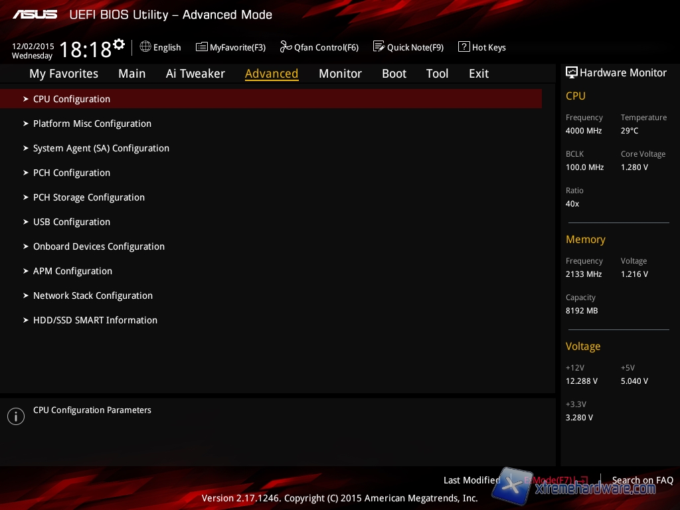The height and width of the screenshot is (510, 680).
Task: Click the settings gear icon beside the clock
Action: coord(119,44)
